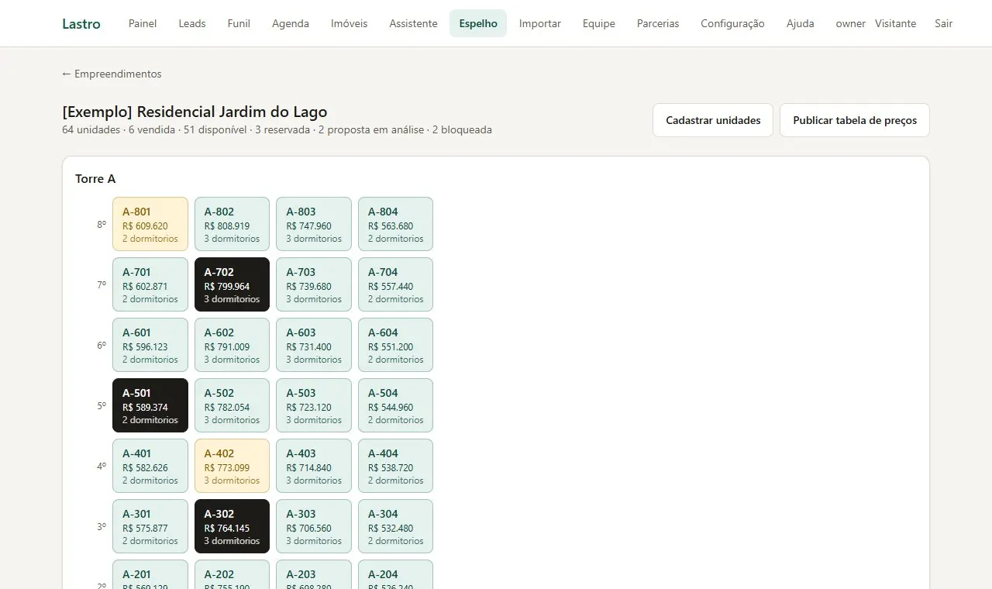The image size is (992, 589).
Task: Select unit A-301
Action: (150, 526)
